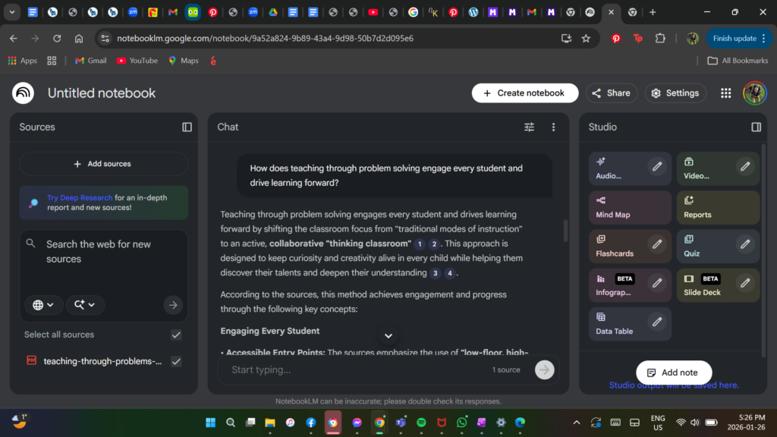Image resolution: width=777 pixels, height=437 pixels.
Task: Open the Google apps grid icon
Action: 725,93
